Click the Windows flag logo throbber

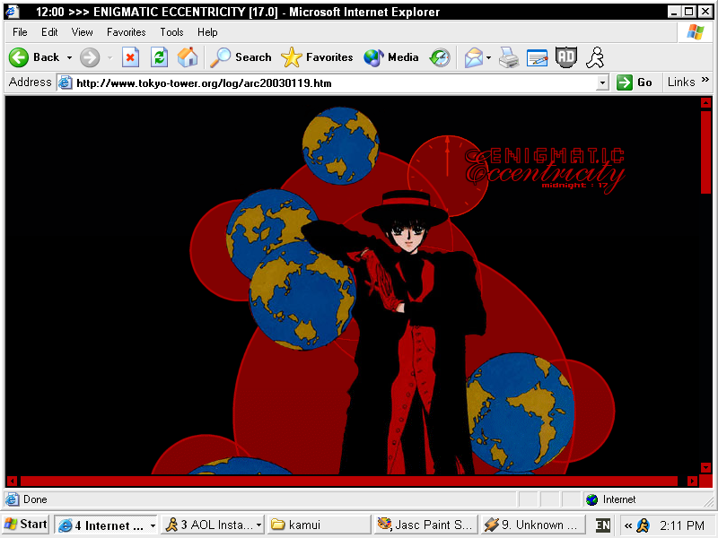point(696,32)
